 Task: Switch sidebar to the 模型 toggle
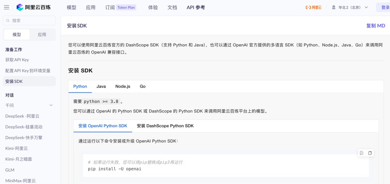pyautogui.click(x=17, y=34)
